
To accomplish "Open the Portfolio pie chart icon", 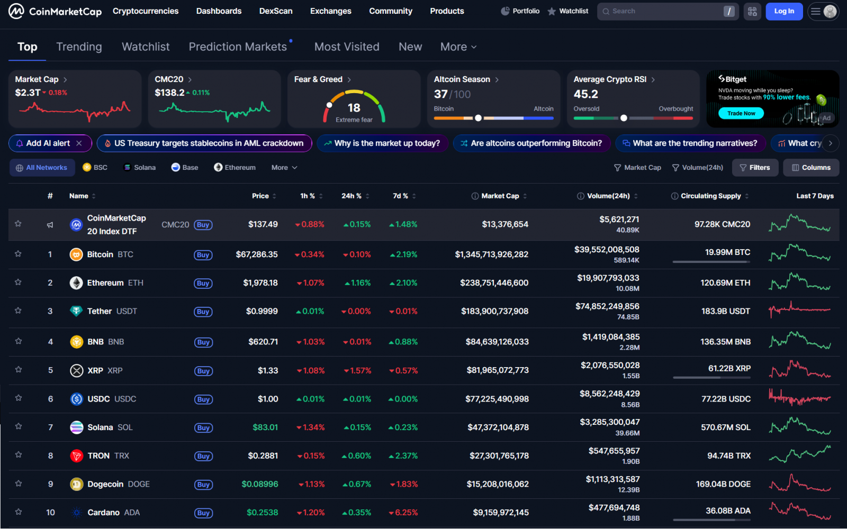I will 505,11.
